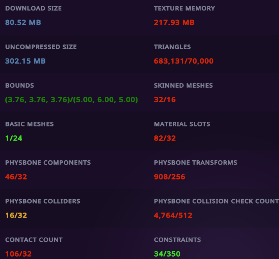This screenshot has width=279, height=259.
Task: Select the 82/32 material slots value
Action: click(165, 138)
